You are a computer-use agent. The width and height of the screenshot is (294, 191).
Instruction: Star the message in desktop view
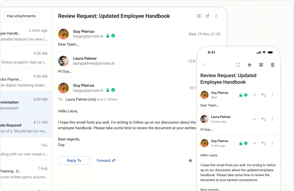click(190, 160)
